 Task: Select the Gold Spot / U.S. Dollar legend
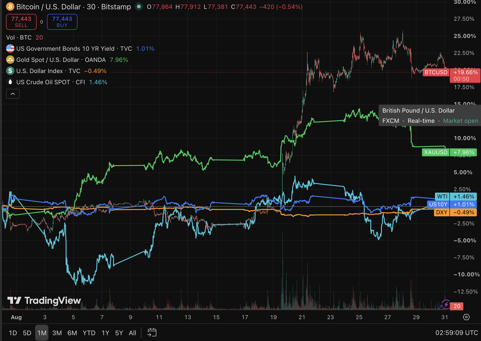point(61,60)
